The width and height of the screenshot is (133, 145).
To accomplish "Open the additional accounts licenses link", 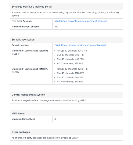I will 81,21.
